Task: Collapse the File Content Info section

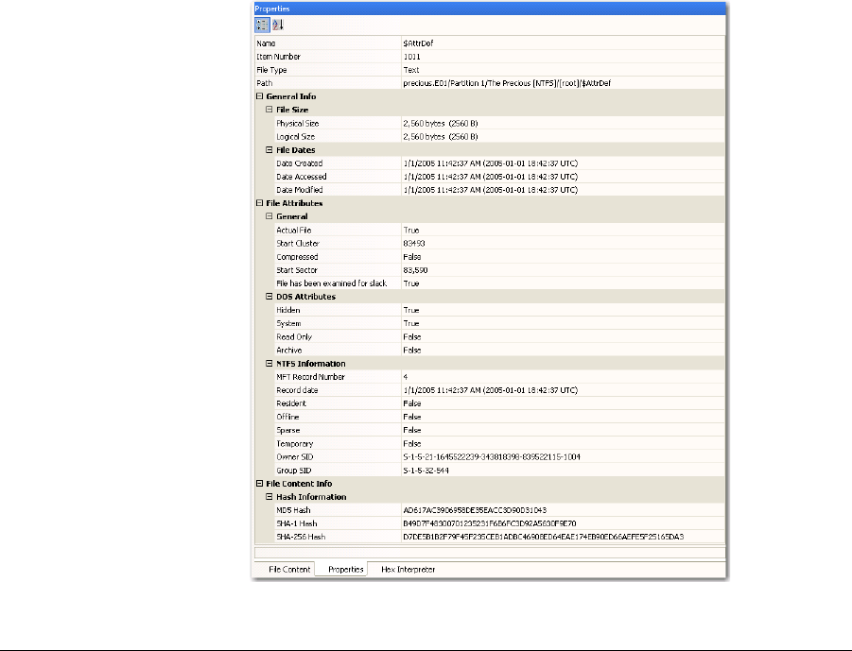Action: click(x=260, y=483)
